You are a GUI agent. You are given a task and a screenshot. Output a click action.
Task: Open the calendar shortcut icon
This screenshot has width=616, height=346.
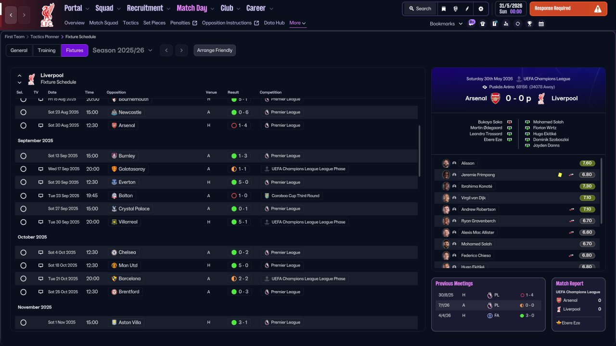541,24
